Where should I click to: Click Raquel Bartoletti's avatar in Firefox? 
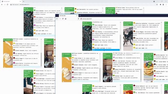coord(114,69)
